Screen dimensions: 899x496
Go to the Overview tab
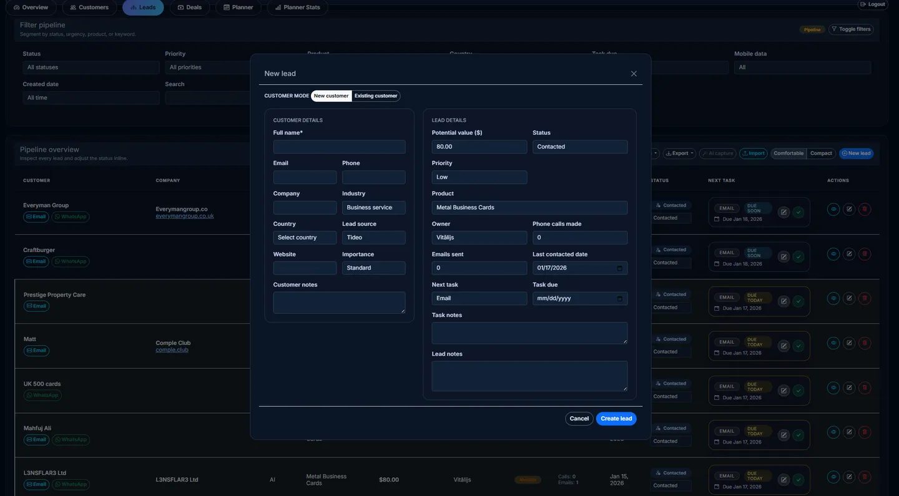pyautogui.click(x=31, y=7)
